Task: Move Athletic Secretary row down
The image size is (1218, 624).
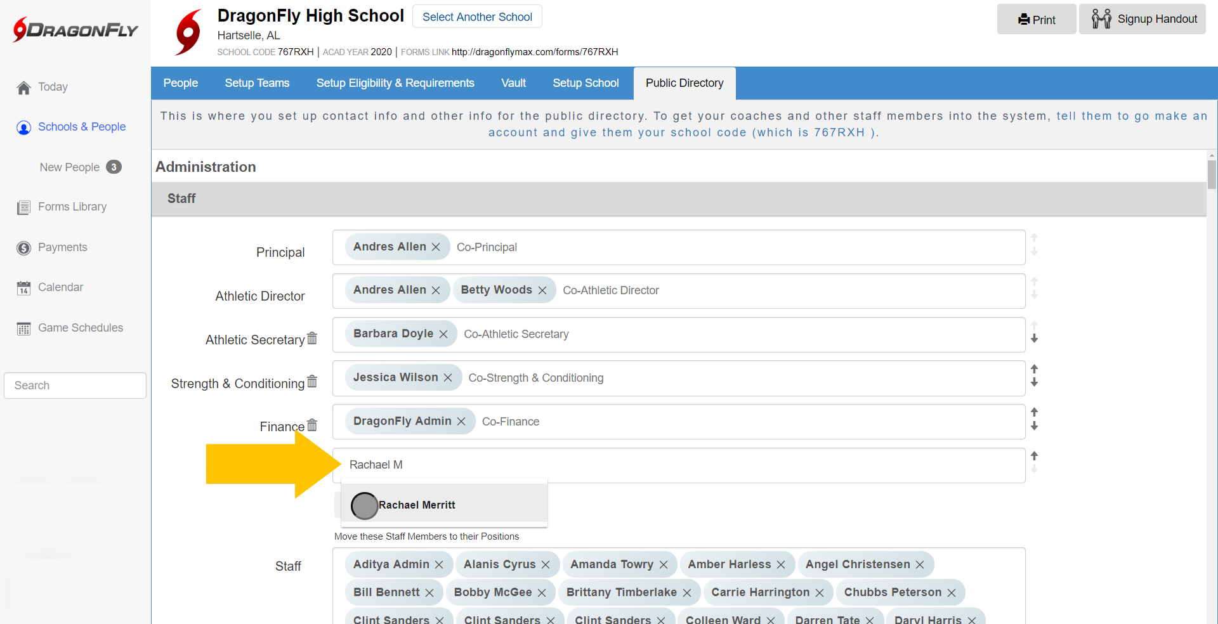Action: point(1034,339)
